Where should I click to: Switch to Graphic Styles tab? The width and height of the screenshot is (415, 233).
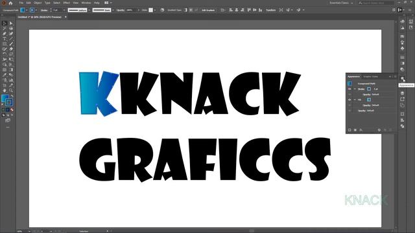coord(370,76)
